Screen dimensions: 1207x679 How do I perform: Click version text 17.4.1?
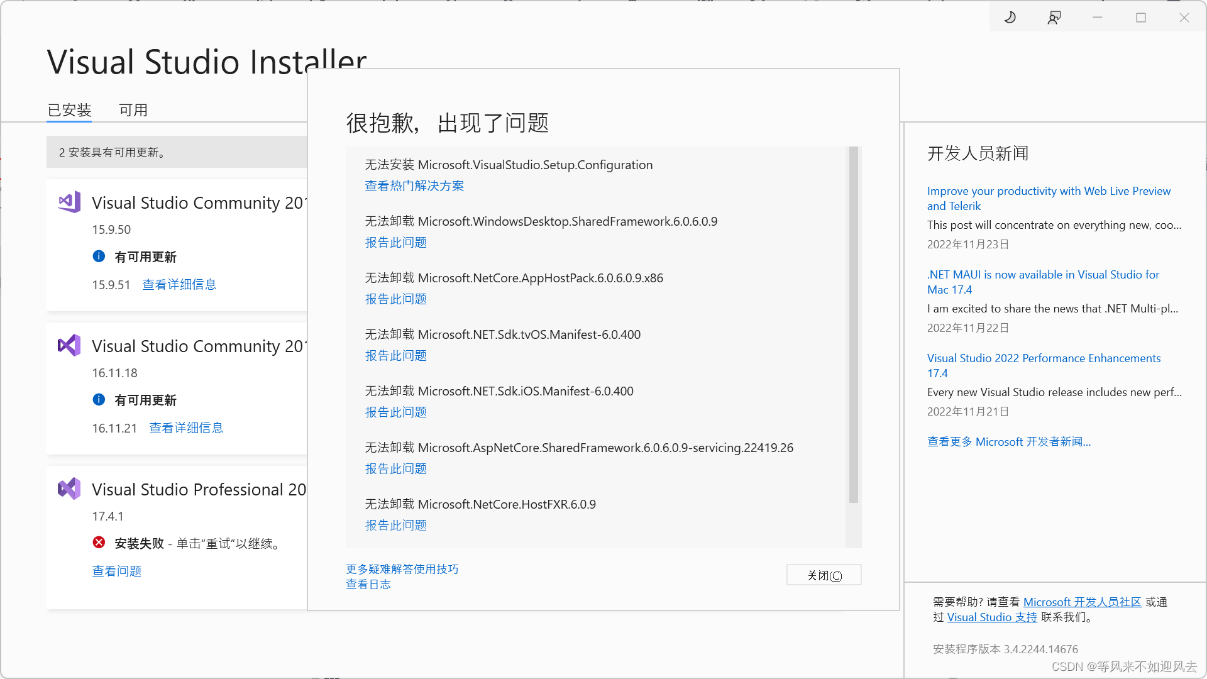(107, 516)
